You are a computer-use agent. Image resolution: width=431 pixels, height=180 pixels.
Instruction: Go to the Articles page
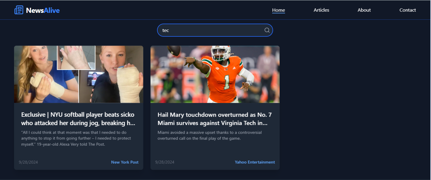[x=321, y=10]
